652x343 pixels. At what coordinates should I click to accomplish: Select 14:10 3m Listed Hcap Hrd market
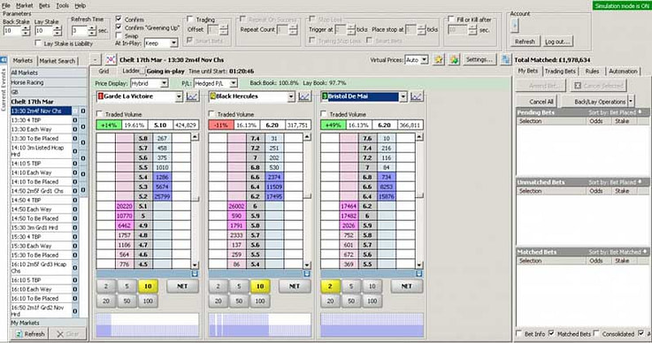(41, 150)
